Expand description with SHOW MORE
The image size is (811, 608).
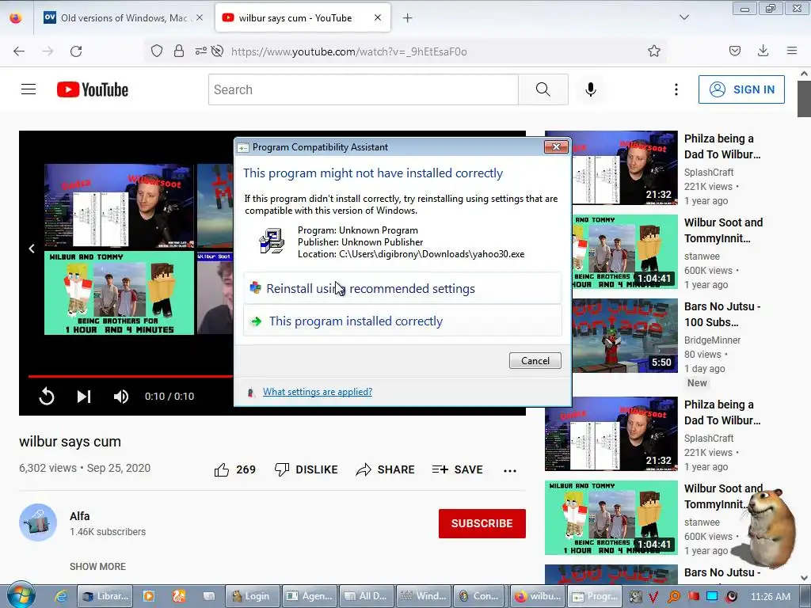click(97, 567)
